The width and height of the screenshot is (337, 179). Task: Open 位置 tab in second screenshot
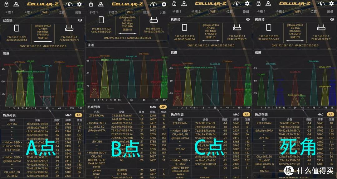[x=146, y=12]
